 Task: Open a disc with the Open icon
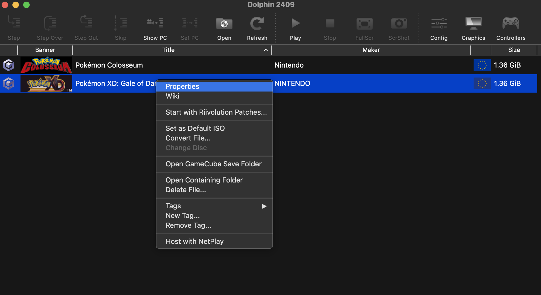224,24
